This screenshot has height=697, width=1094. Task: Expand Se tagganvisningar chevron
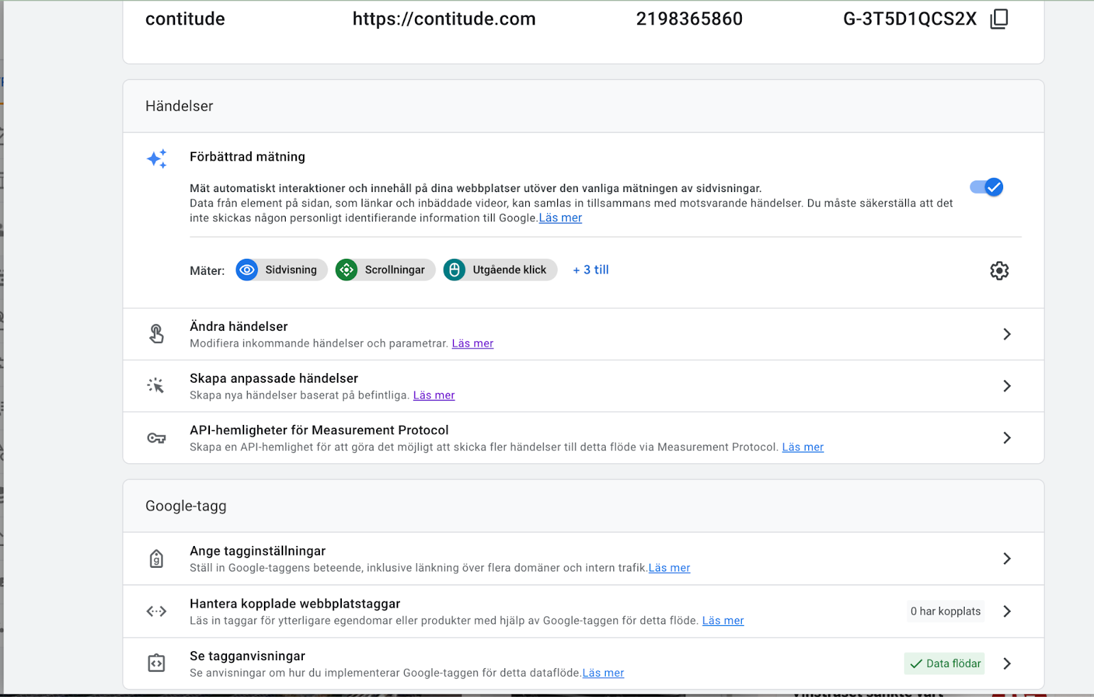1006,664
